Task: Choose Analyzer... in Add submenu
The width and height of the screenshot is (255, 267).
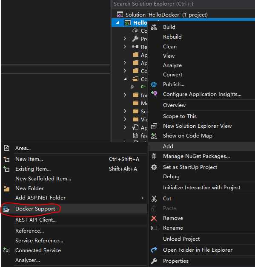Action: 28,260
